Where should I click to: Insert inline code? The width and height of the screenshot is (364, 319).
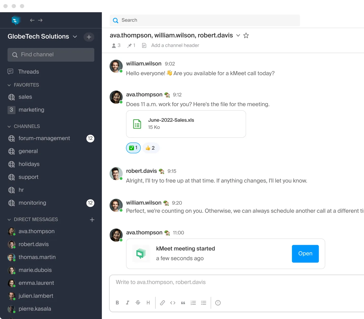(173, 303)
